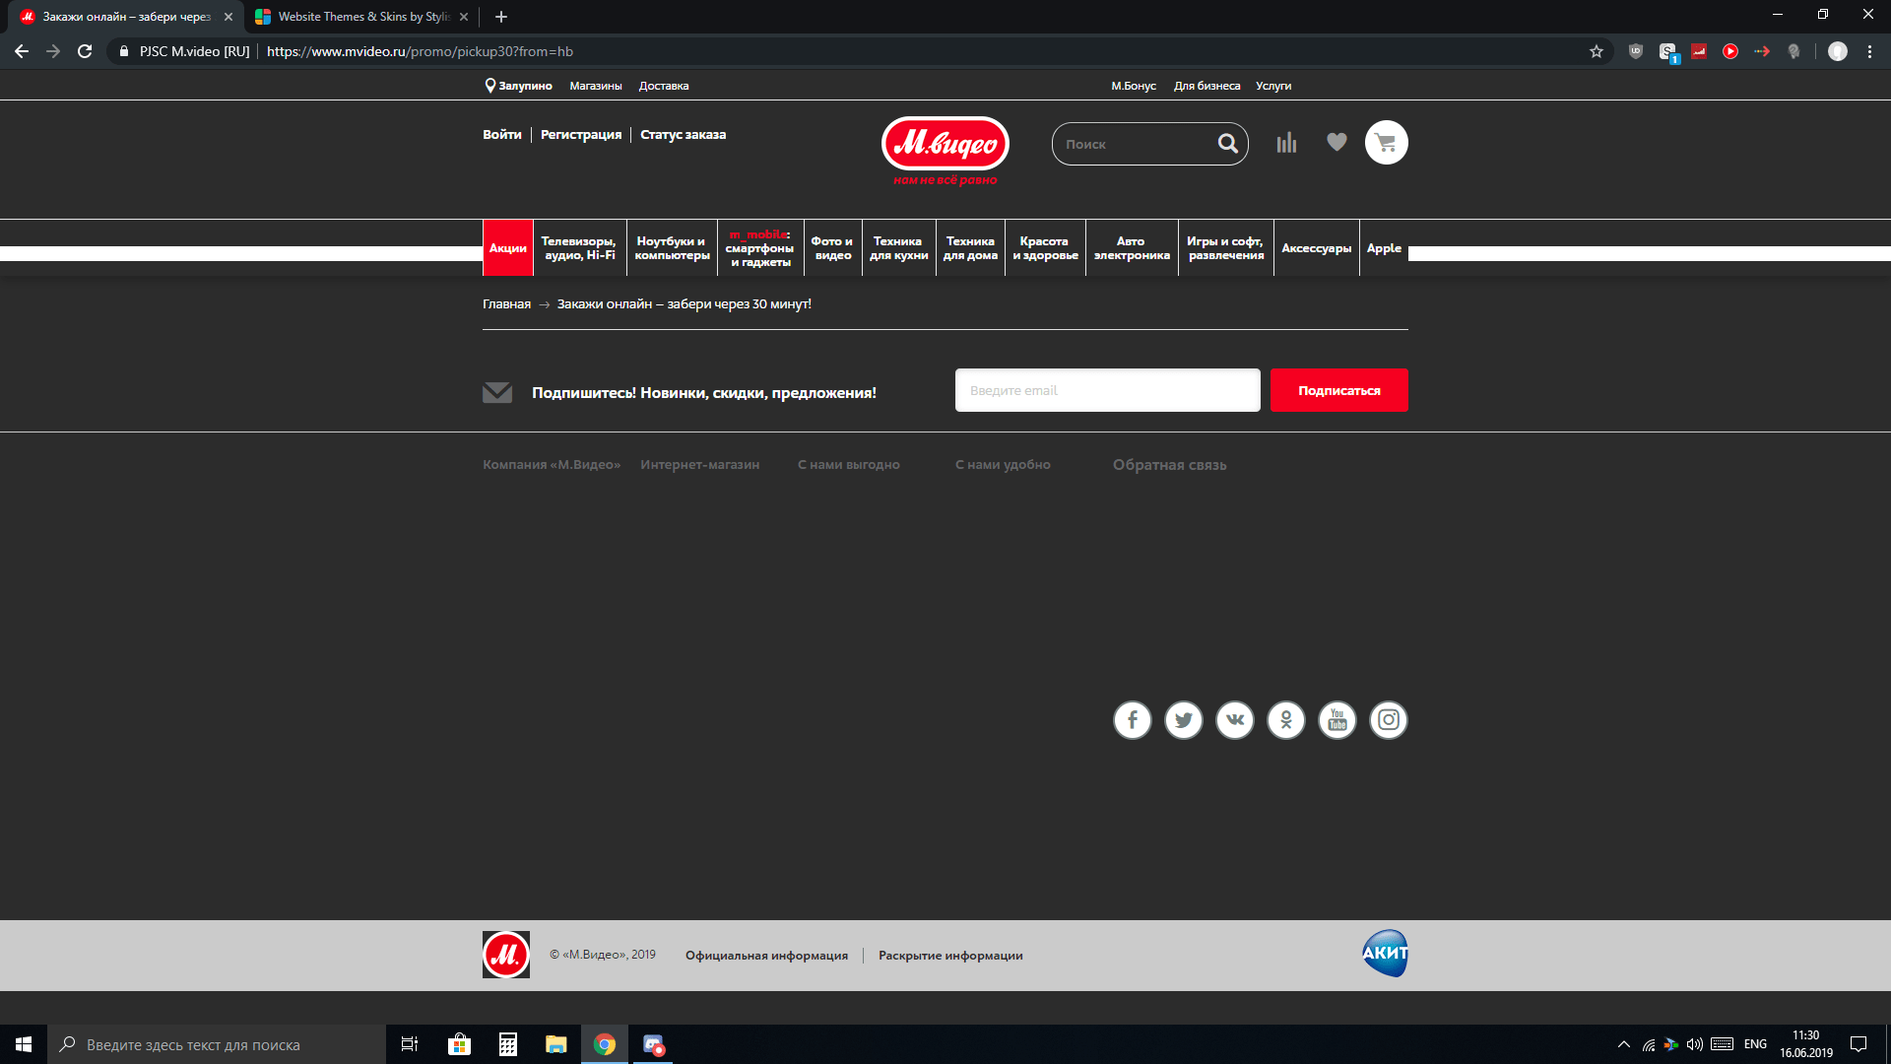Screen dimensions: 1891x1064
Task: Open the Услуги link
Action: 1273,86
